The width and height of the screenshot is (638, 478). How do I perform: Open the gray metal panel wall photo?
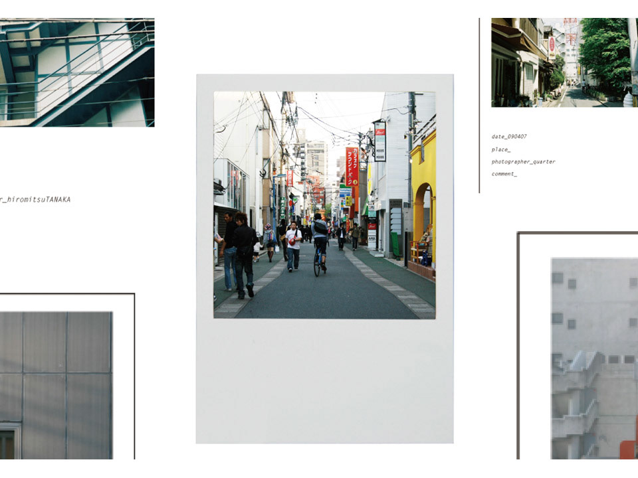pos(56,385)
